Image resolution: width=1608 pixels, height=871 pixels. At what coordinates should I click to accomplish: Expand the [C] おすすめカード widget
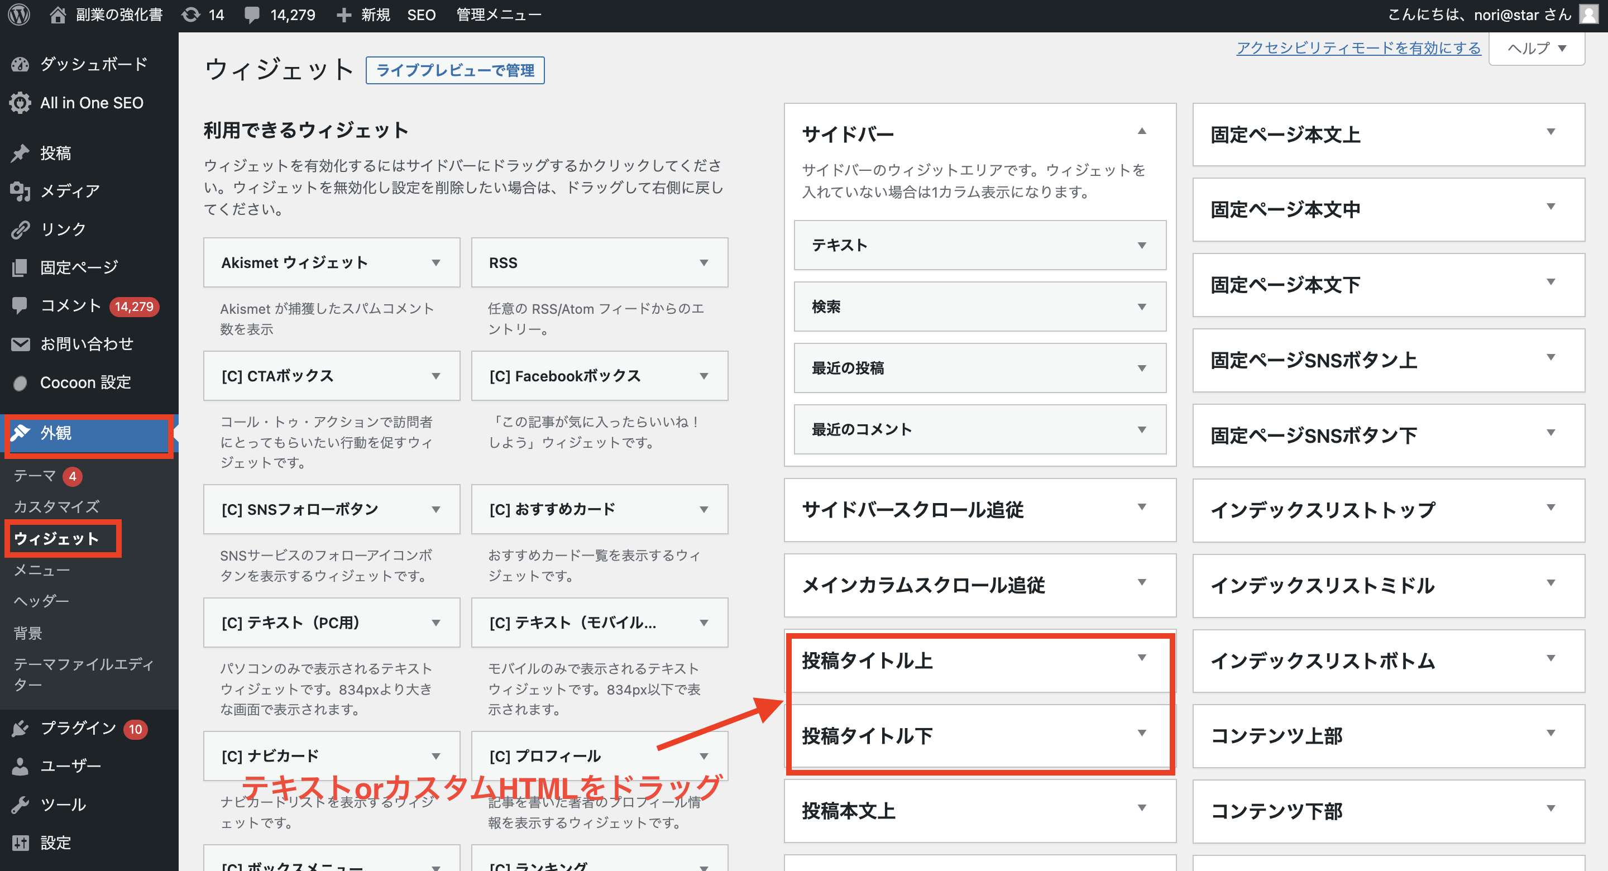(703, 510)
